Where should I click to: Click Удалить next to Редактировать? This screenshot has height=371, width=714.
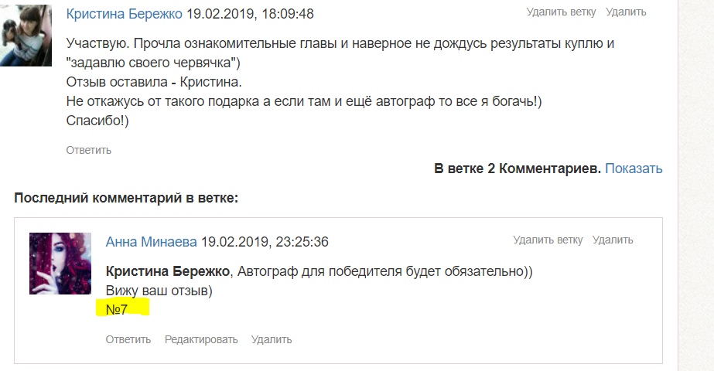point(272,339)
